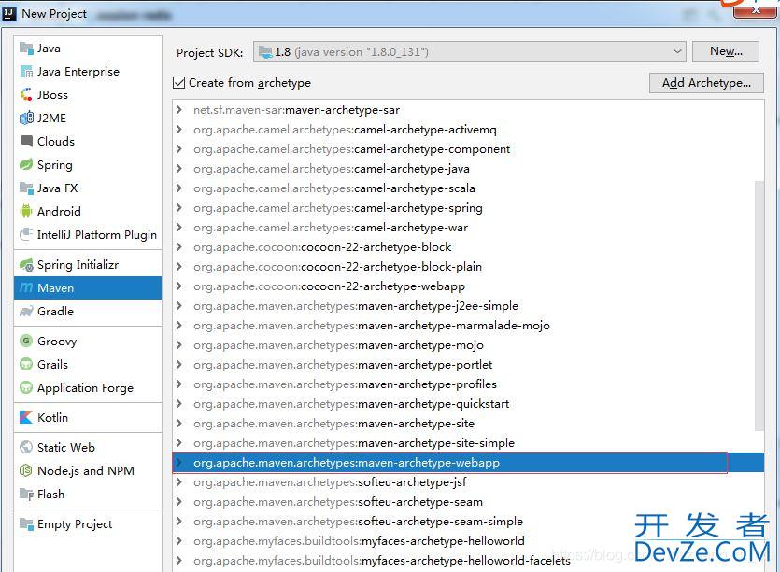Pick the Clouds project type icon
The height and width of the screenshot is (572, 780).
coord(26,142)
